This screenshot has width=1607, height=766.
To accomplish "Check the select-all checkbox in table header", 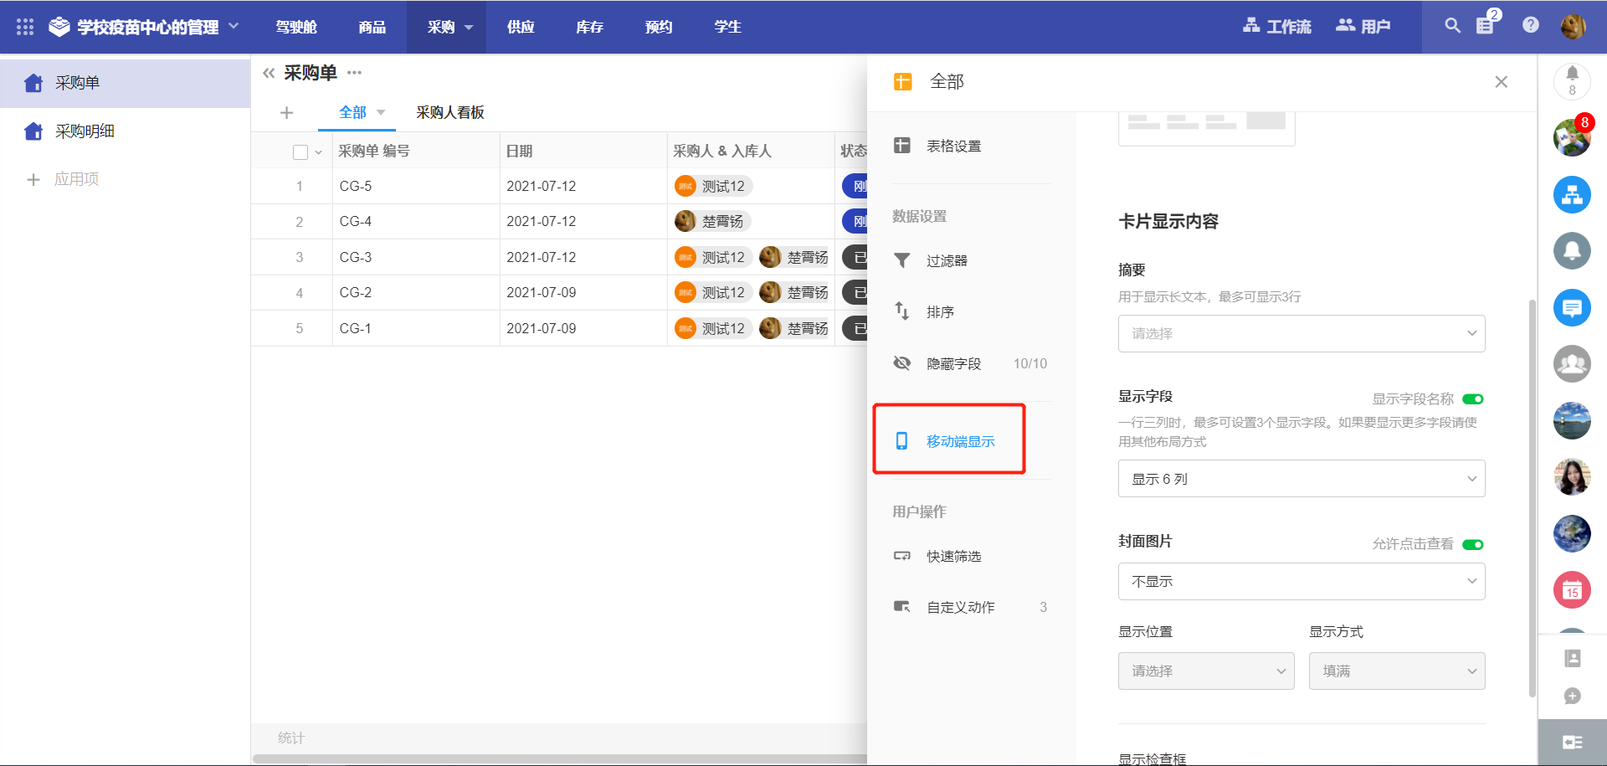I will pyautogui.click(x=300, y=152).
